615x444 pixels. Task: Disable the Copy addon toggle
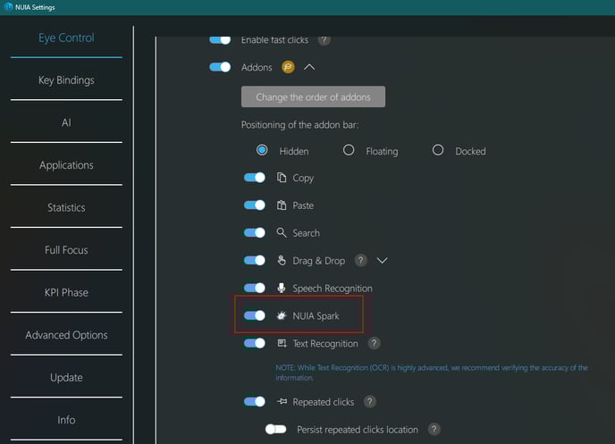click(x=255, y=178)
